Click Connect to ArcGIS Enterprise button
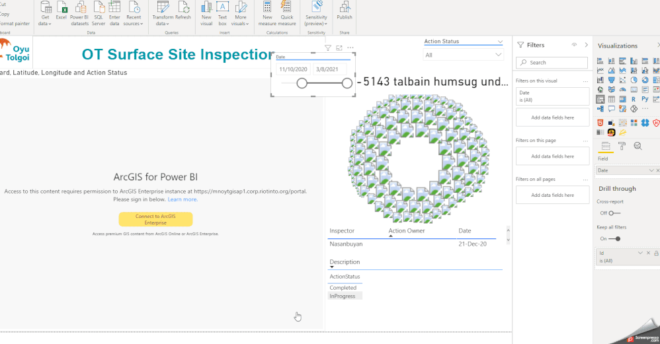The width and height of the screenshot is (660, 344). (x=155, y=219)
